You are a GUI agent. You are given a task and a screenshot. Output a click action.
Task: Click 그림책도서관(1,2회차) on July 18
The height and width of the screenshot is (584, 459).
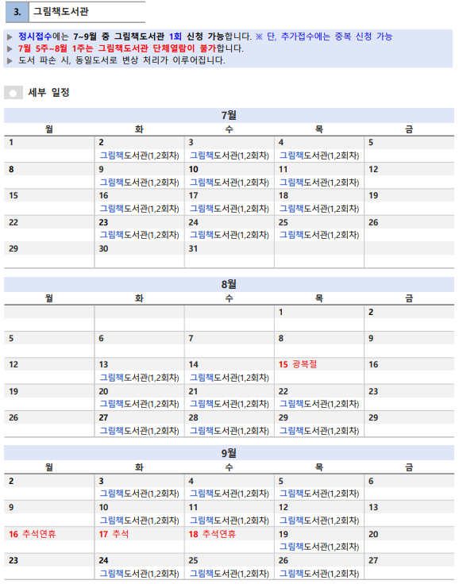(319, 209)
